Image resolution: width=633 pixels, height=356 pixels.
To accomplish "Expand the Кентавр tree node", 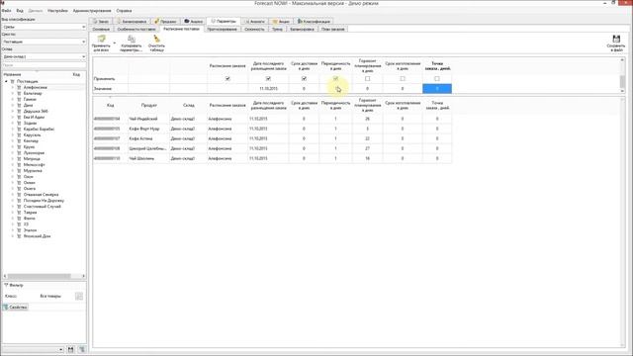I will click(x=13, y=140).
